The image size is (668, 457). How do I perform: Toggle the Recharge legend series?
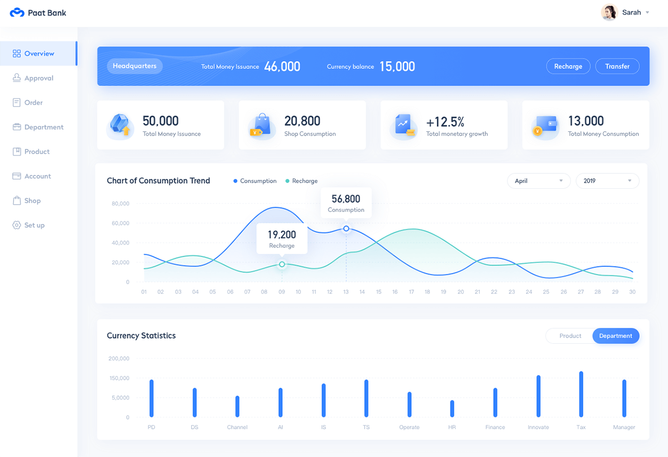[x=302, y=181]
